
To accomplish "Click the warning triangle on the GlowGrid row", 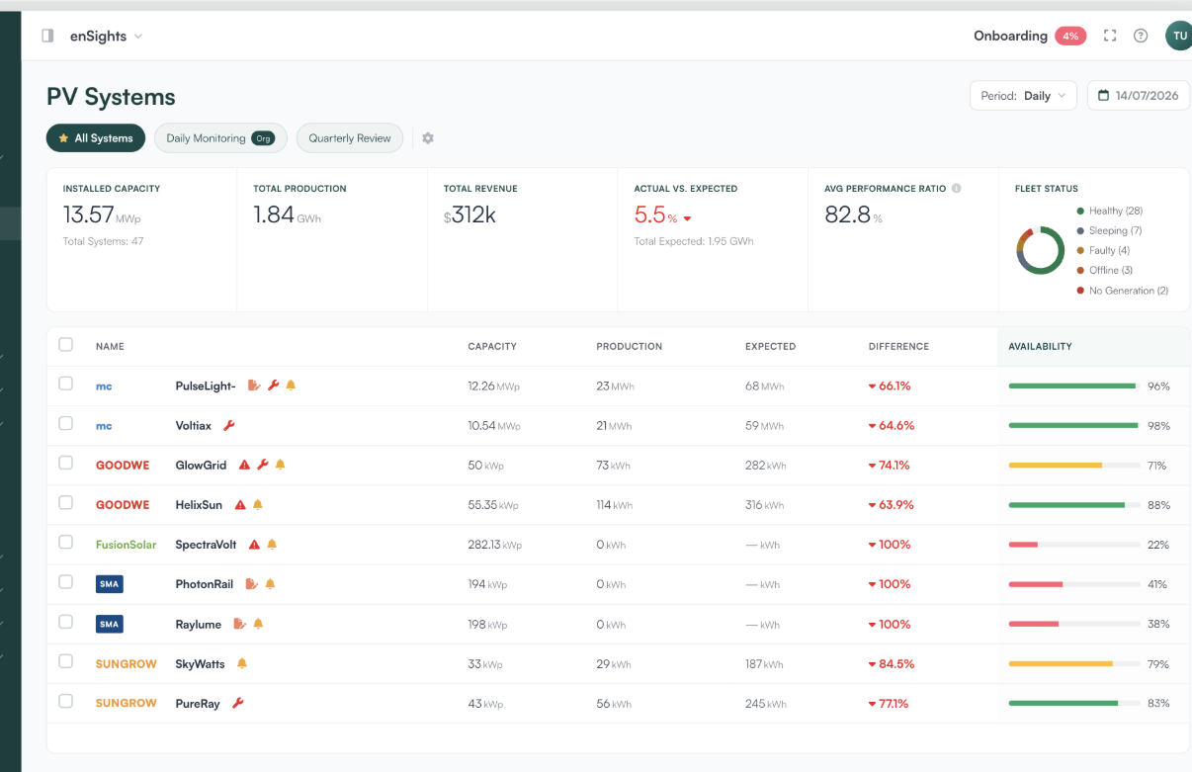I will 245,465.
